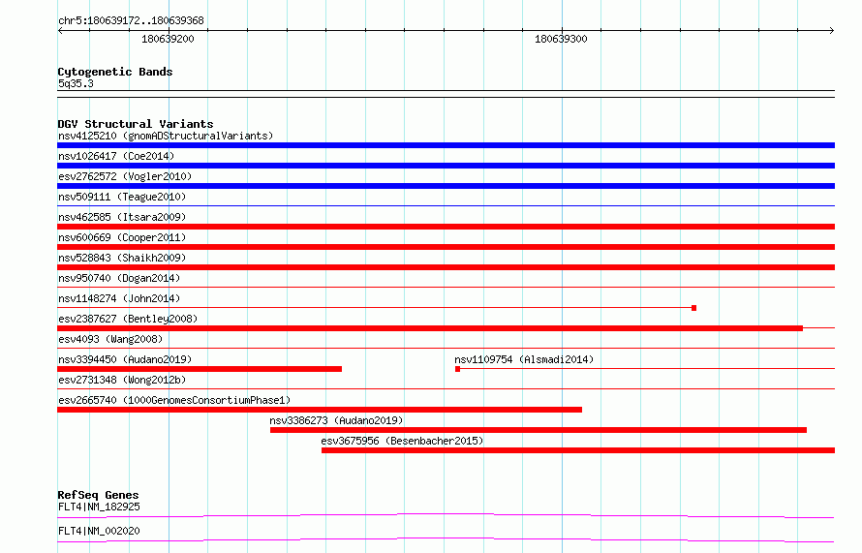This screenshot has width=862, height=553.
Task: Select variant nsv4125210 (gnomADStructuralVariants)
Action: pyautogui.click(x=166, y=136)
